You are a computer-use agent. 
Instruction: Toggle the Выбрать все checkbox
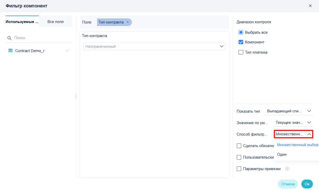pos(241,32)
